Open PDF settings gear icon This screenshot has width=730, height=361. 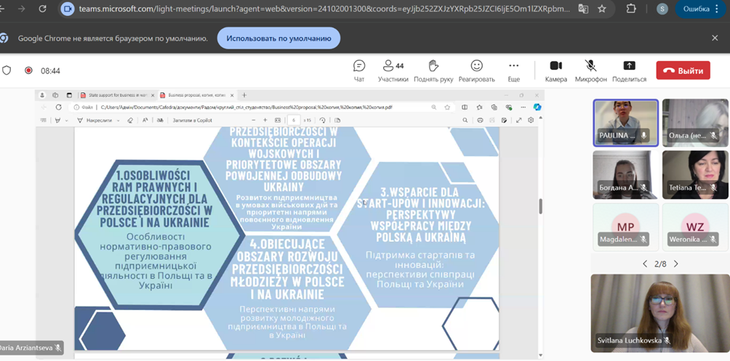[531, 120]
